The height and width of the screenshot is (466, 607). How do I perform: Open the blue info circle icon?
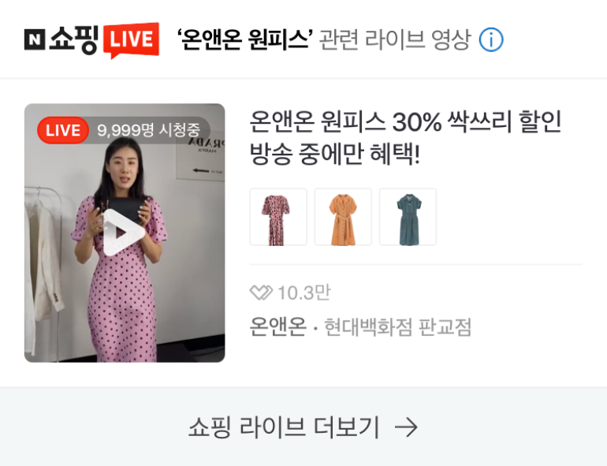pos(491,40)
